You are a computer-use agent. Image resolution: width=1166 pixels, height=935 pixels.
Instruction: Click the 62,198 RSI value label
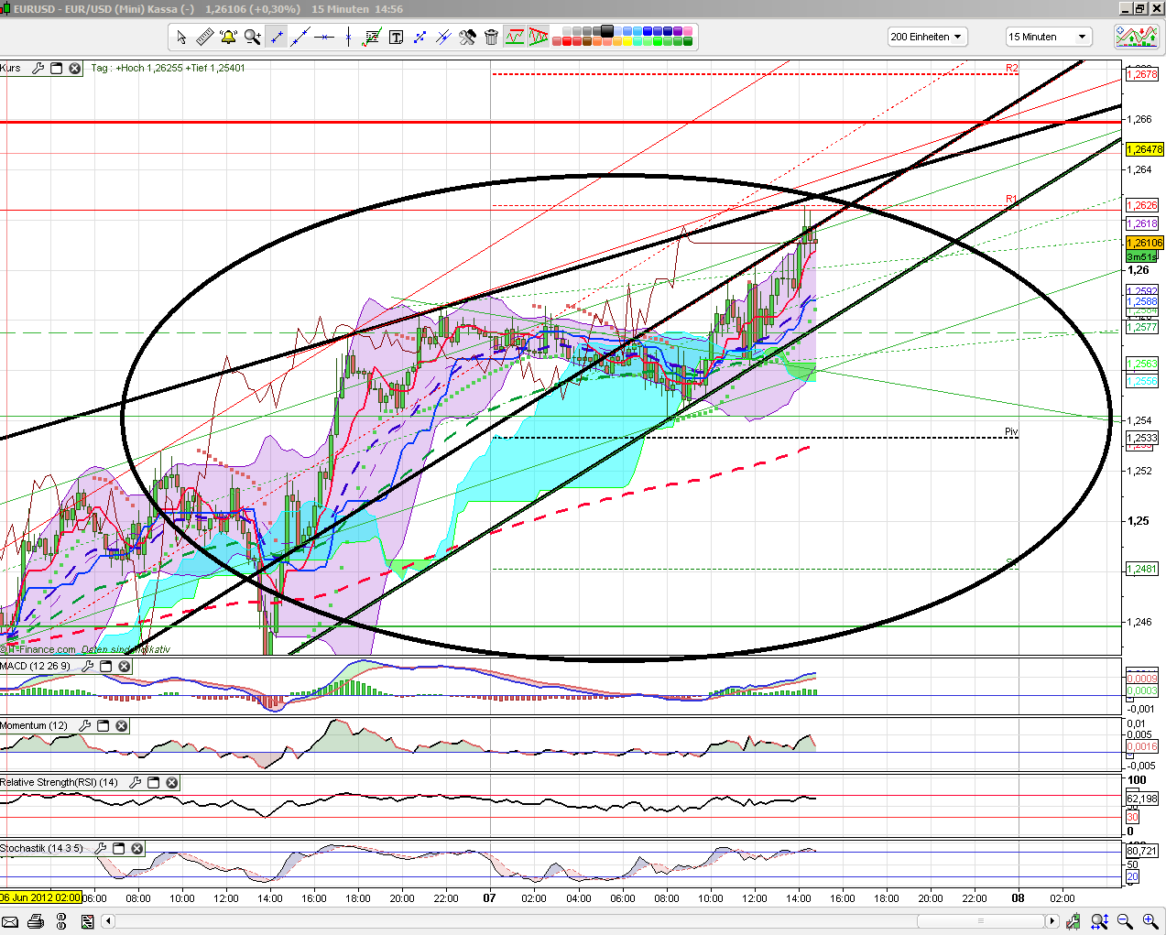[x=1142, y=799]
